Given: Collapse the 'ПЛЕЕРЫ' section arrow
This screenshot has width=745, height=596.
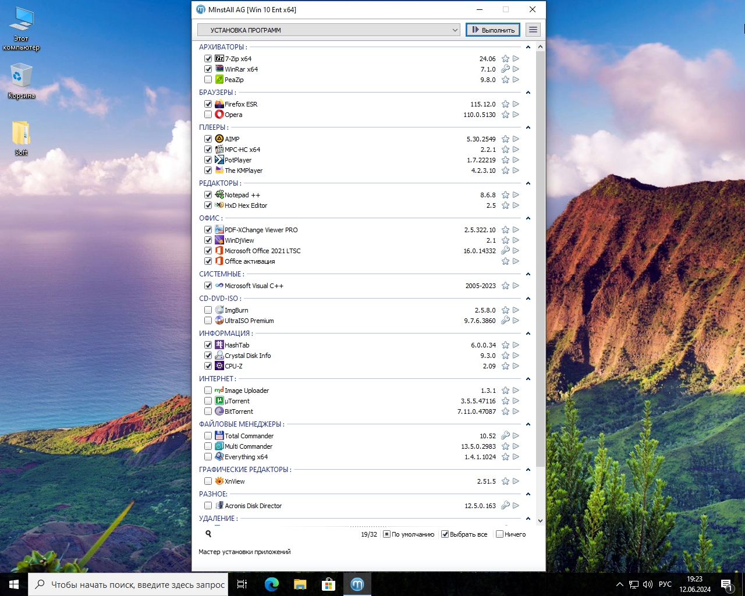Looking at the screenshot, I should [528, 127].
